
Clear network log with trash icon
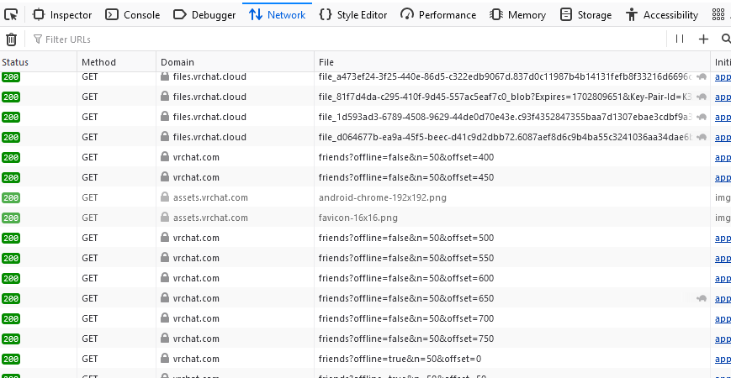click(11, 39)
